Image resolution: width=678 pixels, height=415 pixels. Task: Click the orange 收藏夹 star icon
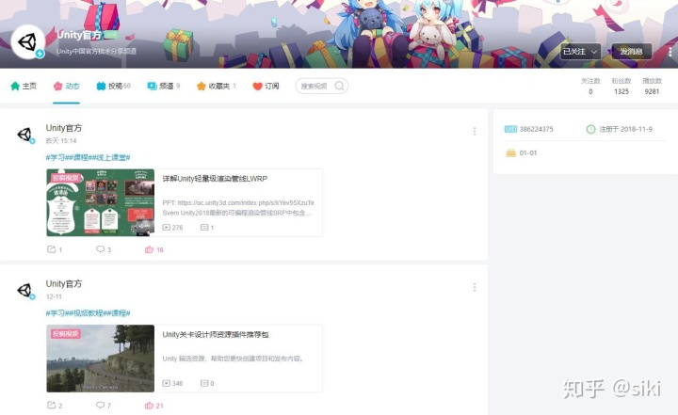coord(202,86)
